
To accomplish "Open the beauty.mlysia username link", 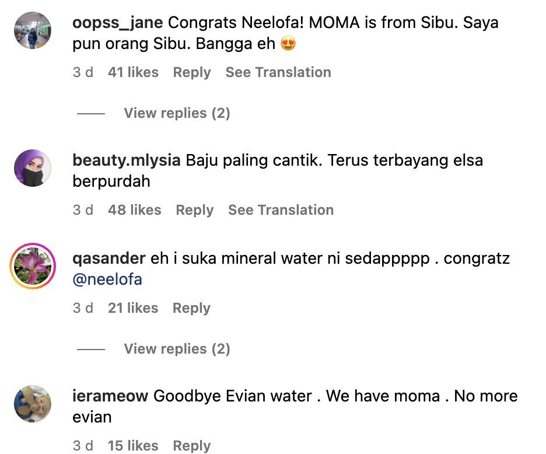I will [127, 160].
